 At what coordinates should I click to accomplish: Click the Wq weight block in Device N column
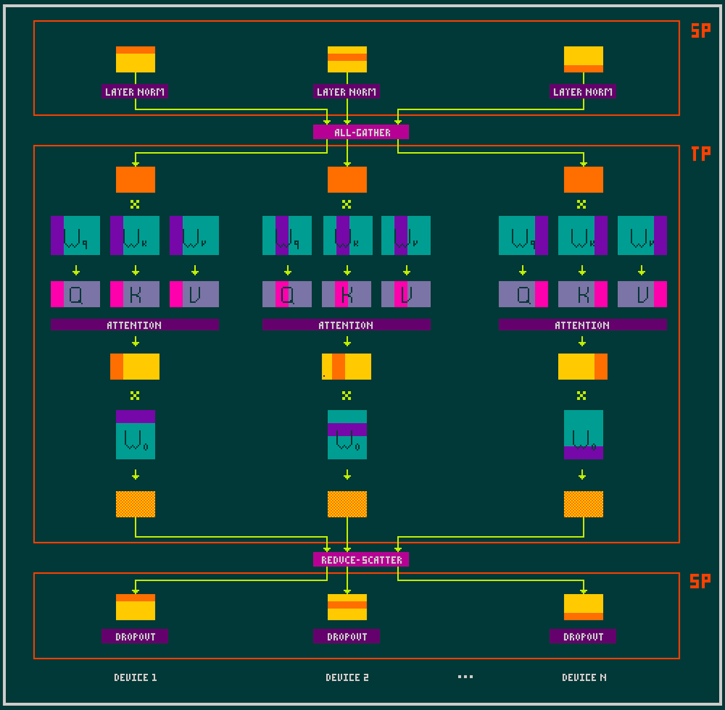point(523,235)
